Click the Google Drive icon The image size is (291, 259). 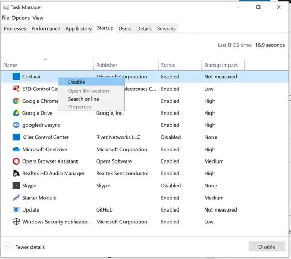click(16, 113)
